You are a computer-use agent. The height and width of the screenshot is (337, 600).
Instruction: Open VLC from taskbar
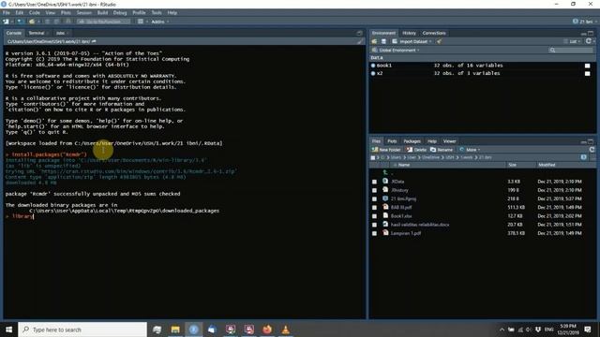coord(285,330)
